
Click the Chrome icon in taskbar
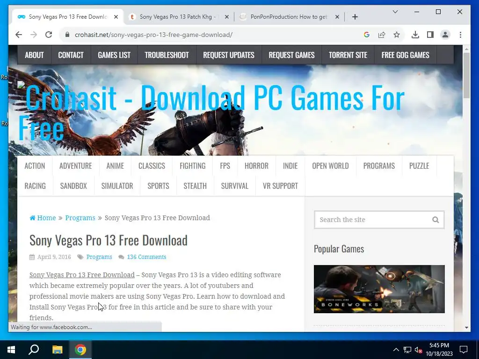click(x=80, y=350)
